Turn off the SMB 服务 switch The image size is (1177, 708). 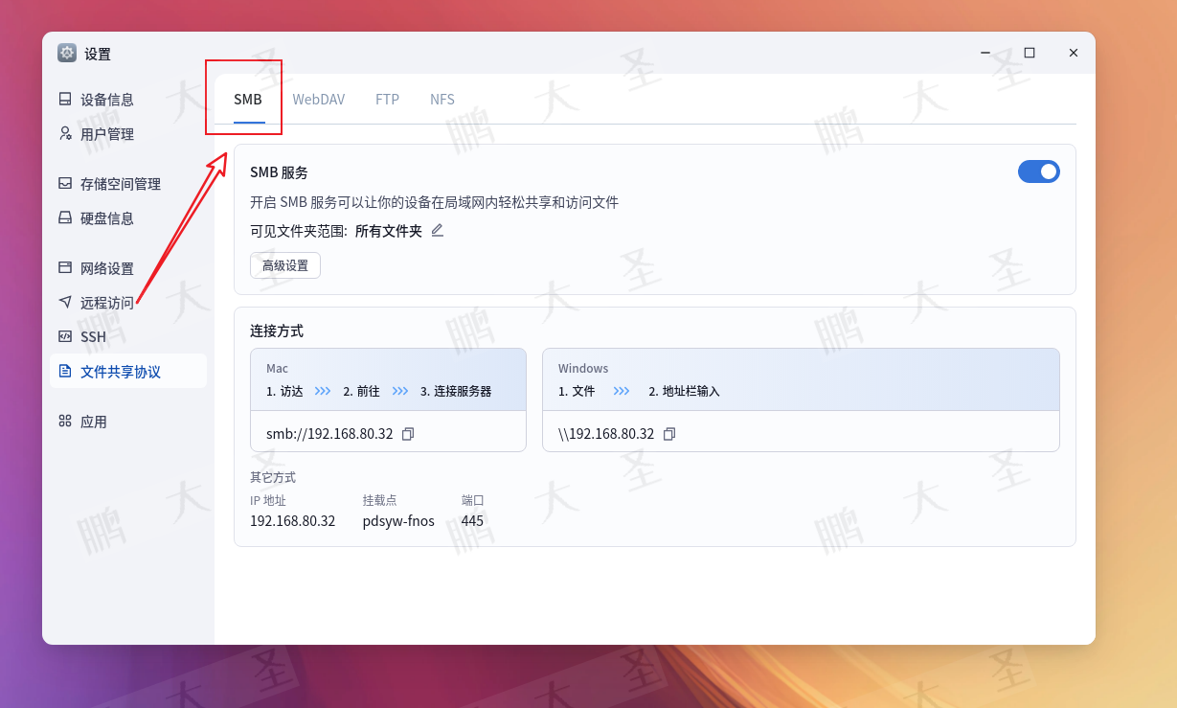pyautogui.click(x=1039, y=171)
